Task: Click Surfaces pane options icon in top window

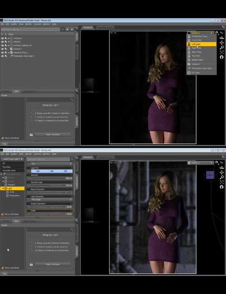Action: 77,90
